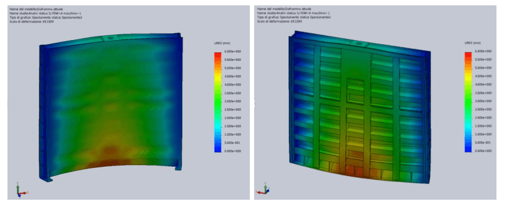Click 'Nome del modello: Diaframma attuale' text in left plot
The height and width of the screenshot is (204, 505).
[x=36, y=10]
